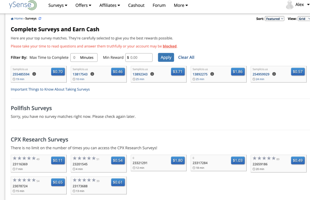Click the info icon next to survey 13892275
310x200 pixels.
click(212, 74)
